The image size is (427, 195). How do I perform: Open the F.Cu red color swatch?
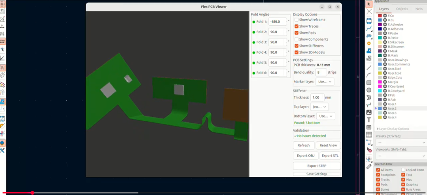(380, 16)
